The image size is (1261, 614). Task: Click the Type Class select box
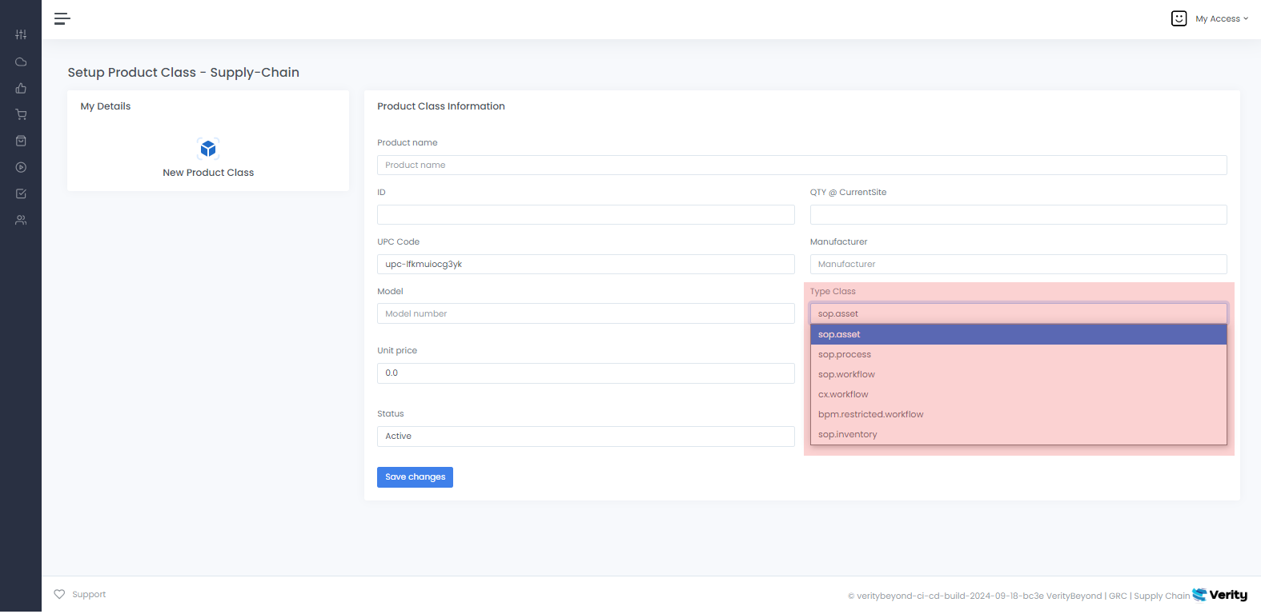click(x=1018, y=313)
